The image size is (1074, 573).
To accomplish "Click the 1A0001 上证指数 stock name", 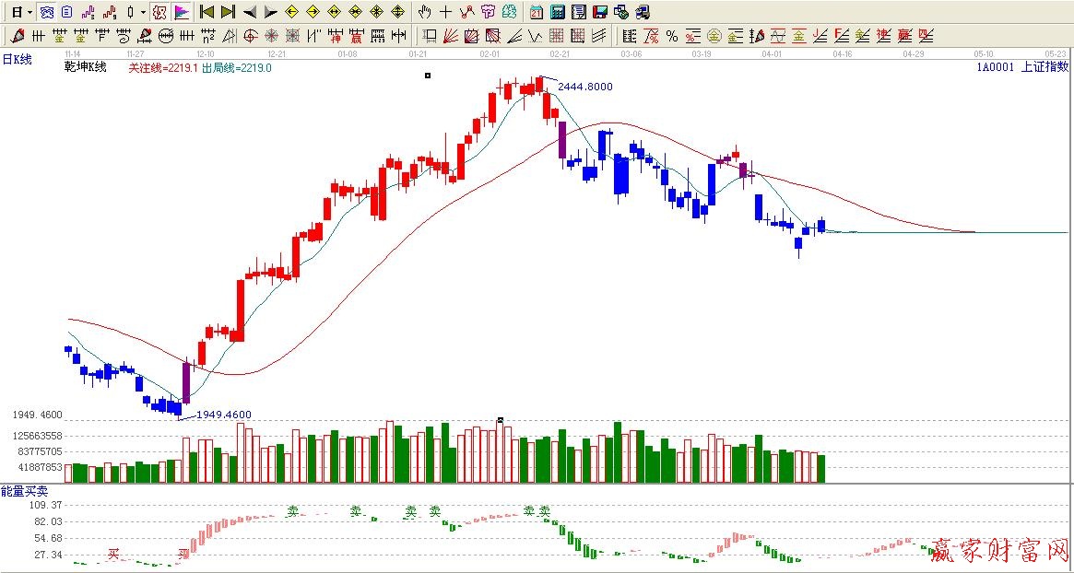I will (x=1022, y=67).
